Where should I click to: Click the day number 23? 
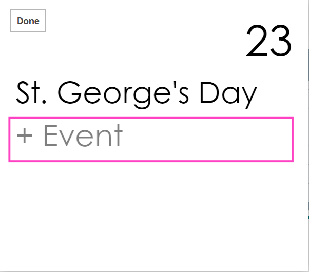(269, 42)
